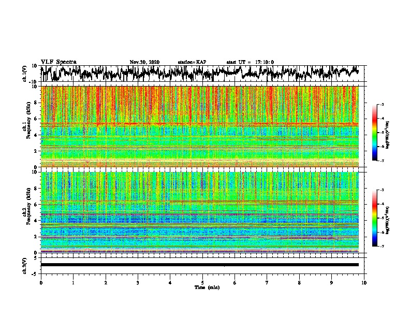410x317 pixels.
Task: Click the time axis tick label '9'
Action: 331,283
